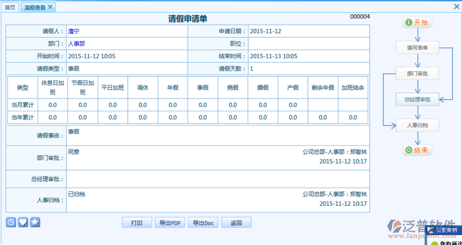Click the 人事部 department value
Screen dimensions: 462x245
point(76,43)
